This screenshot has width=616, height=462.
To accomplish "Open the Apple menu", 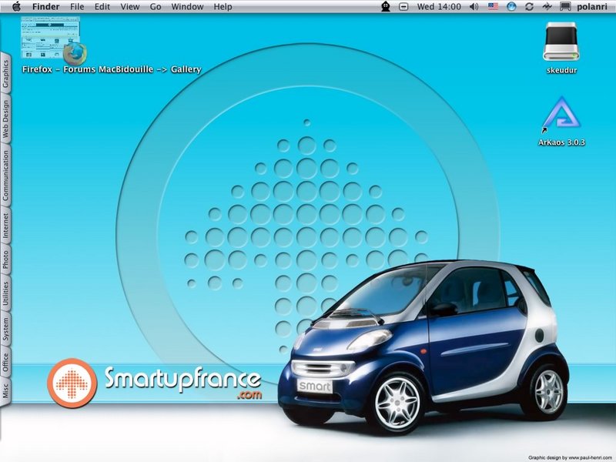I will (16, 7).
